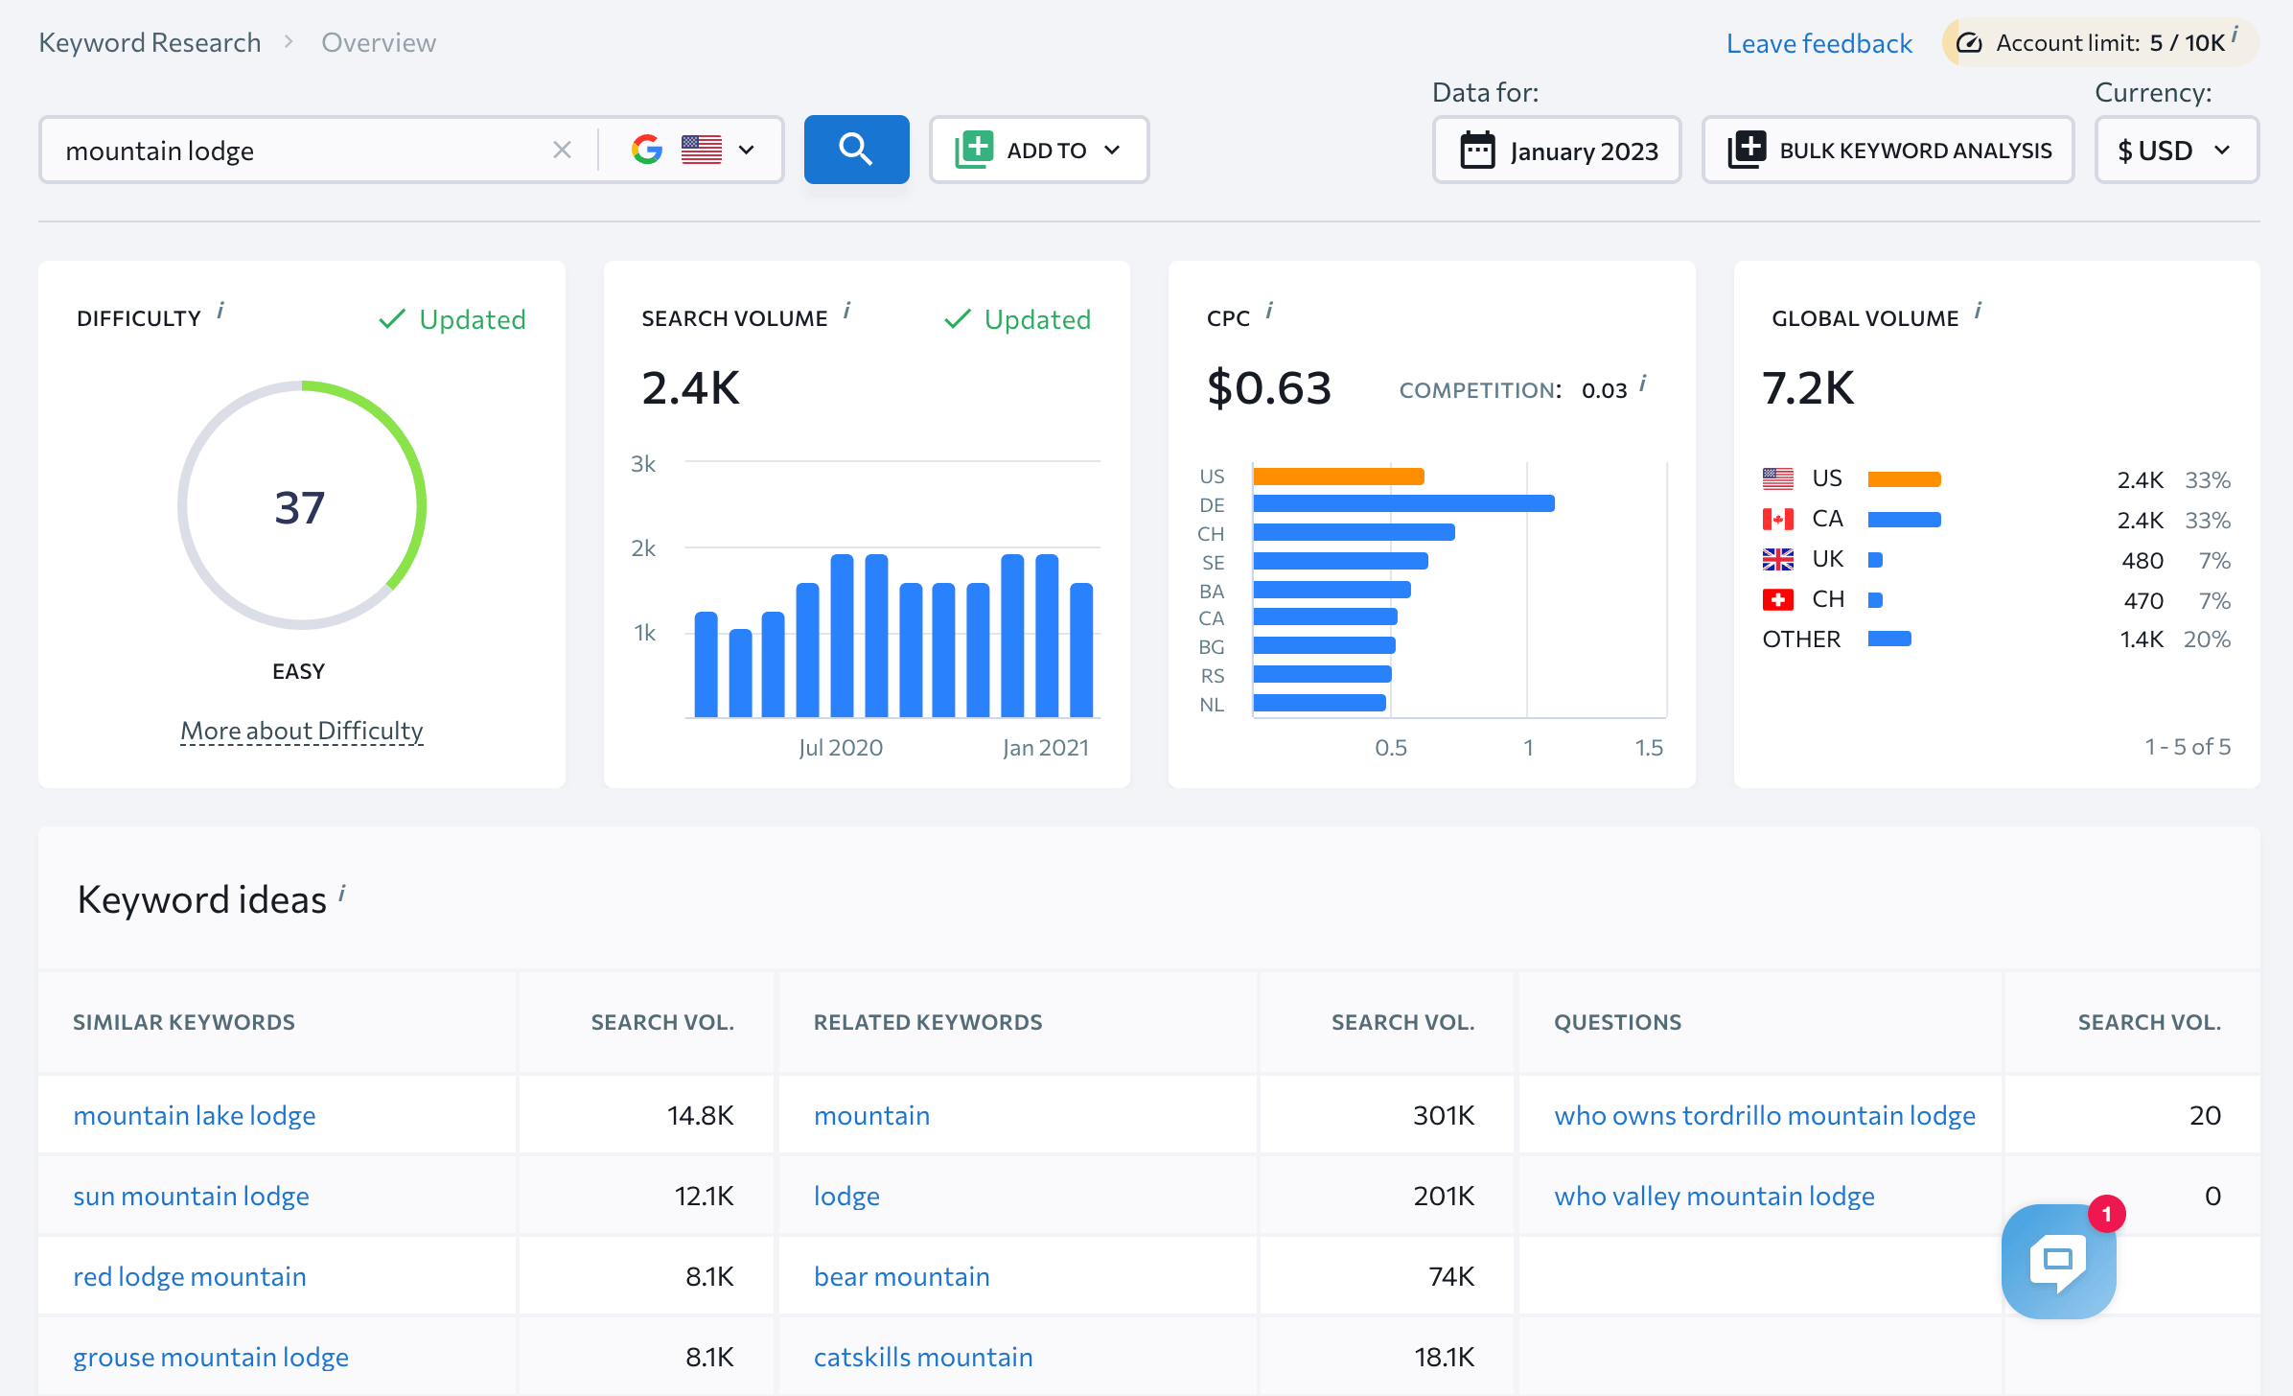Open the January 2023 date picker
Screen dimensions: 2293x1396
click(1557, 150)
